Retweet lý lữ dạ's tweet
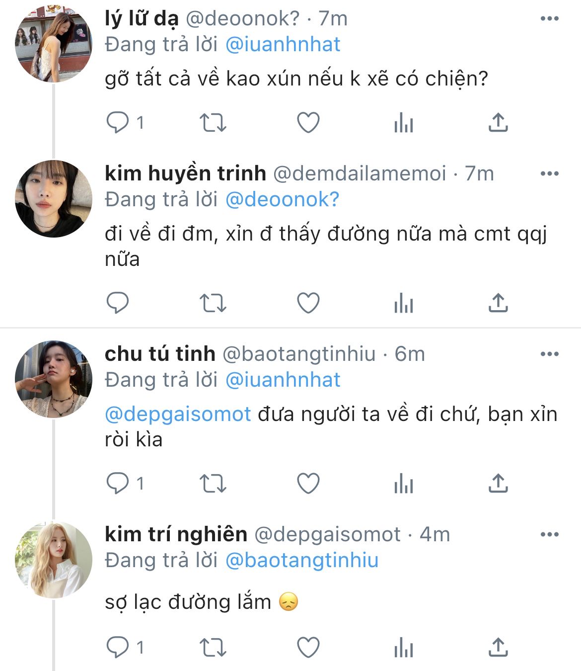581x671 pixels. click(x=213, y=123)
